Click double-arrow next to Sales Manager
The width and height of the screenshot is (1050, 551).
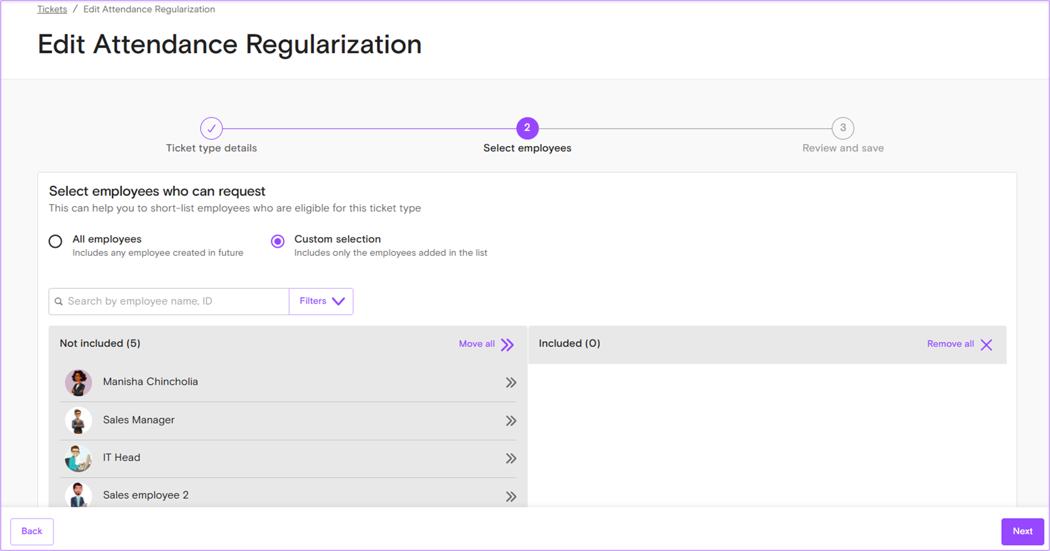510,421
